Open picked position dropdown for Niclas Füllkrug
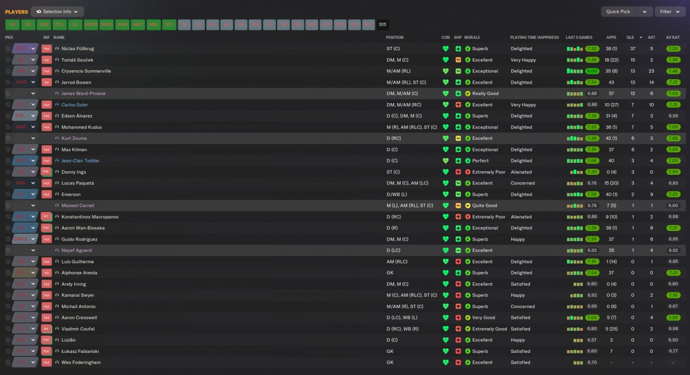Screen dimensions: 690x375 click(33, 49)
